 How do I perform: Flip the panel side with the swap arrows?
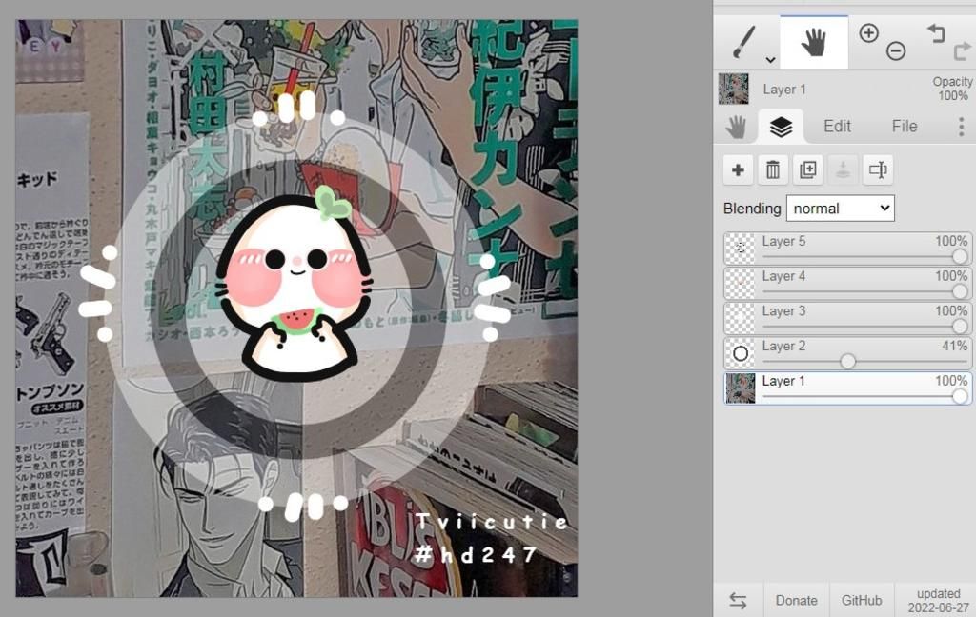coord(739,600)
